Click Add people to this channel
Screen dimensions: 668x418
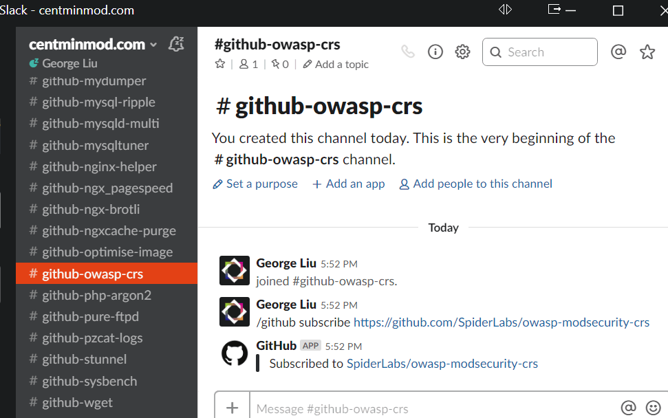[x=475, y=184]
